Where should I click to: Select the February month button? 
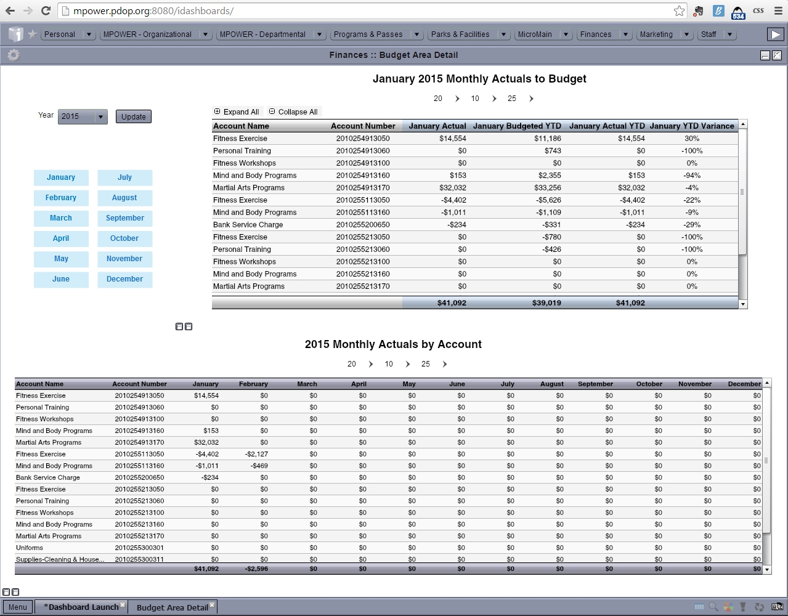tap(61, 198)
